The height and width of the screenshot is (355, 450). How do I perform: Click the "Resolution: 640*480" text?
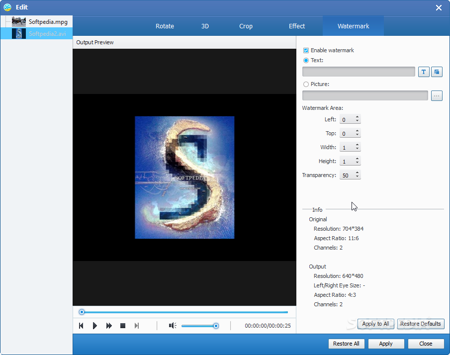pos(338,276)
